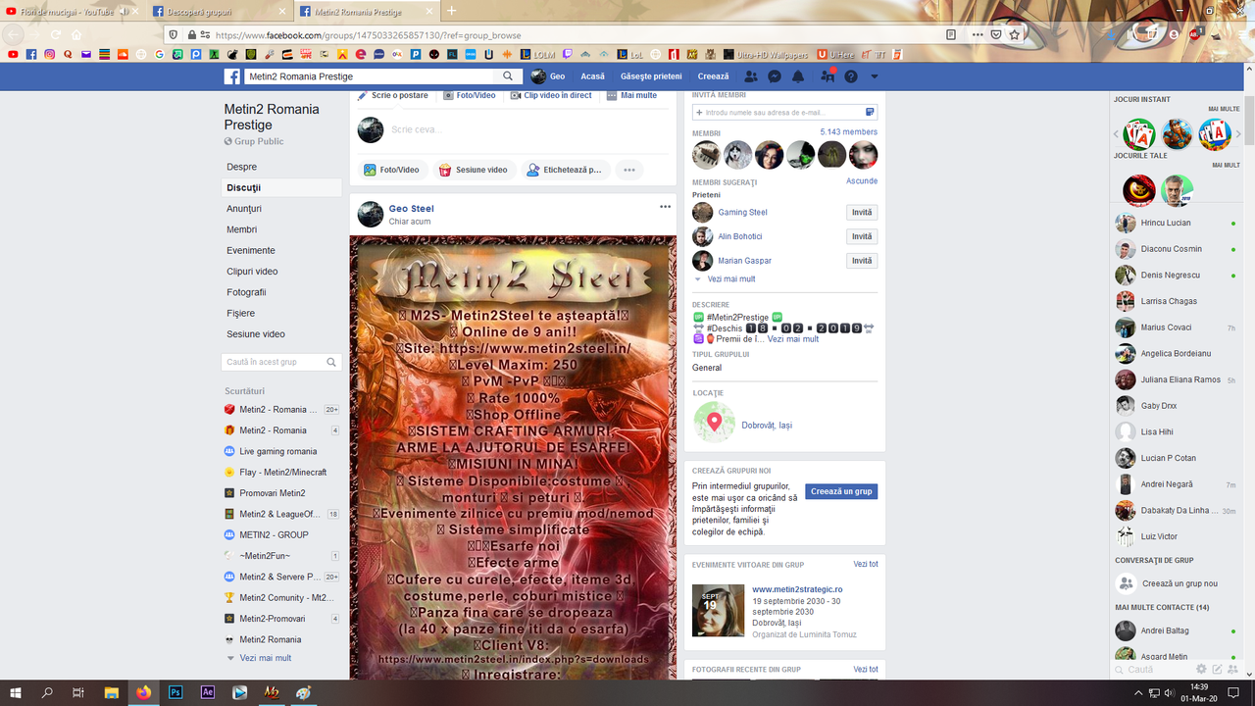Image resolution: width=1255 pixels, height=706 pixels.
Task: Switch to the YouTube browser tab
Action: [x=72, y=11]
